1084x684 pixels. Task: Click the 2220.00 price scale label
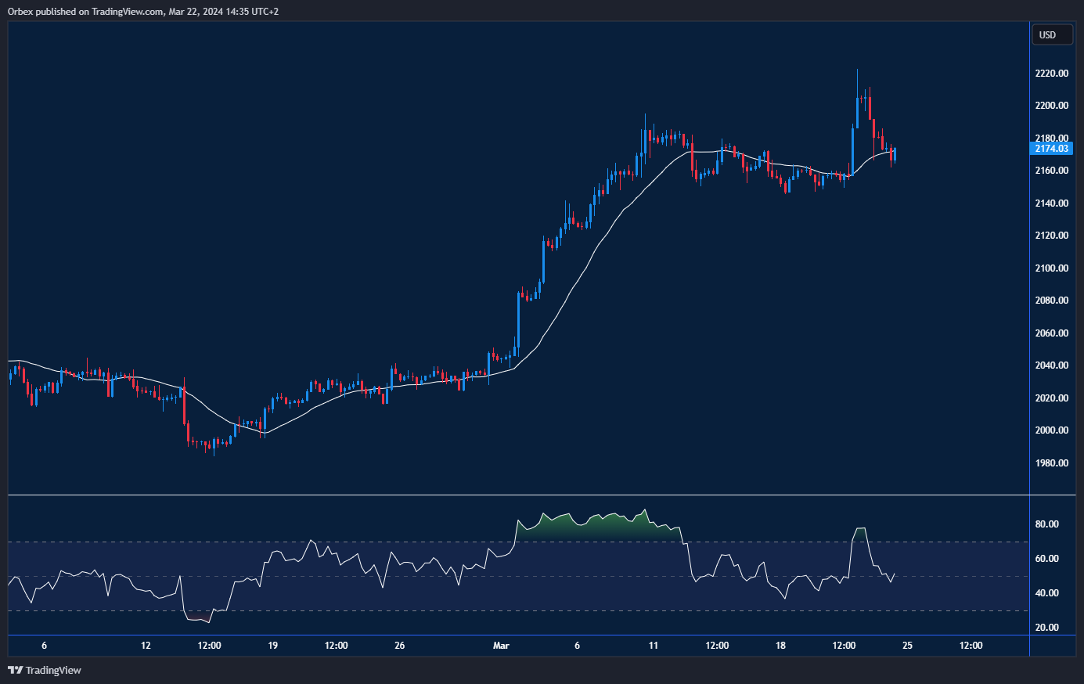coord(1052,73)
